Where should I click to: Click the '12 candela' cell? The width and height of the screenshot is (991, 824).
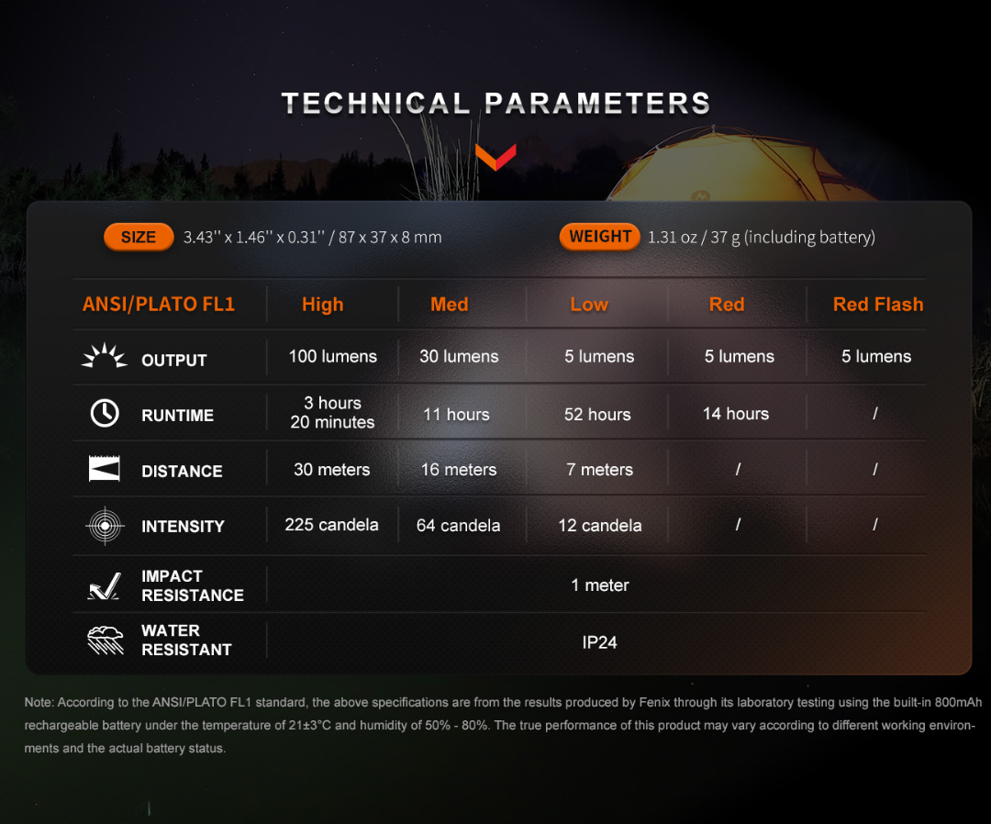pos(600,525)
